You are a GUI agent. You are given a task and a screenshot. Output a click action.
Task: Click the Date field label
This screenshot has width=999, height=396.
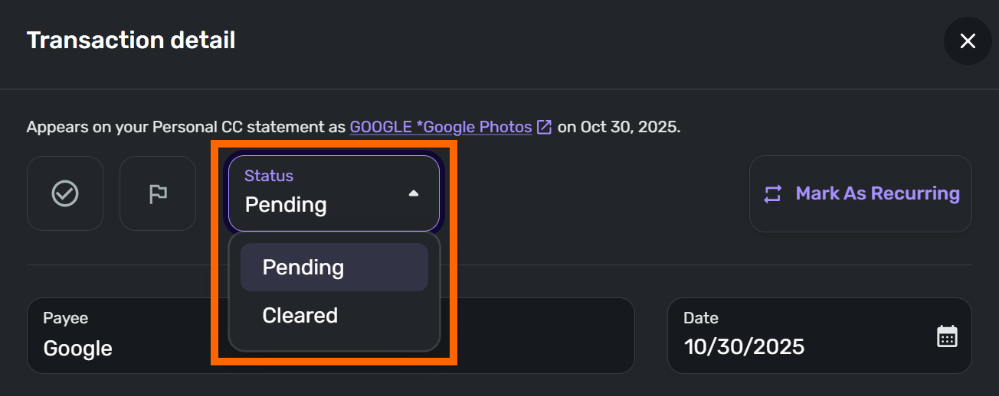point(701,318)
